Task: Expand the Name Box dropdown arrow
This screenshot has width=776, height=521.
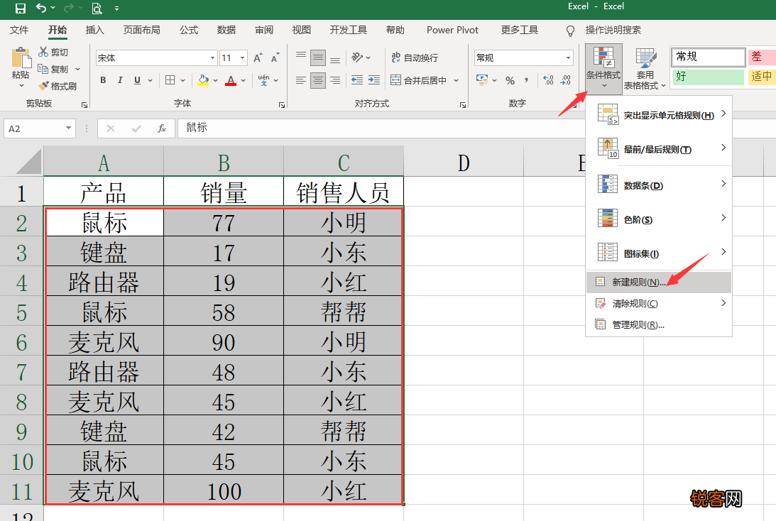Action: click(x=68, y=128)
